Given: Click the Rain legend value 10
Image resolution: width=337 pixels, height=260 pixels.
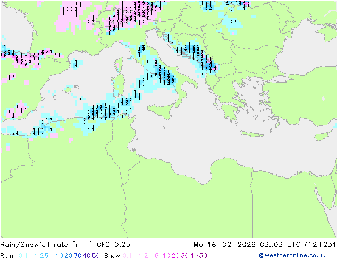Looking at the screenshot, I should (x=60, y=256).
